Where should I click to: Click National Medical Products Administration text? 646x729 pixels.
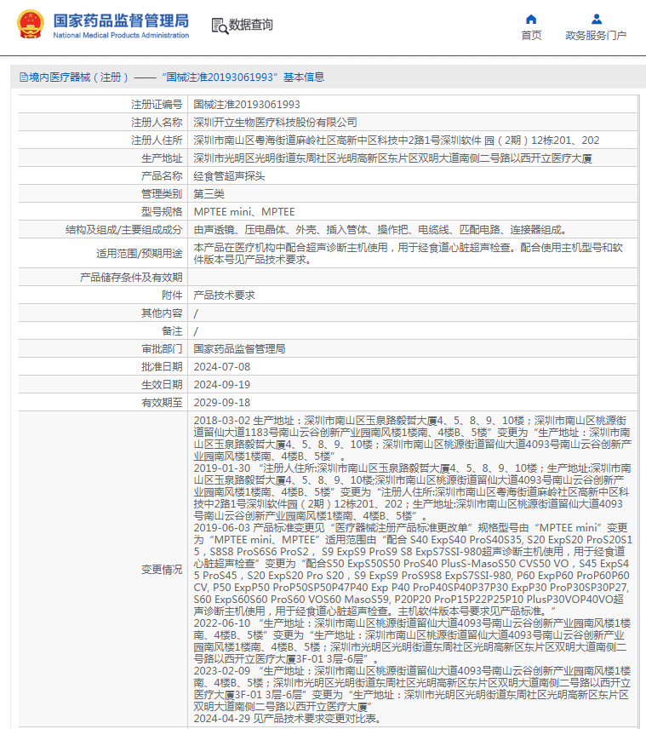[121, 35]
